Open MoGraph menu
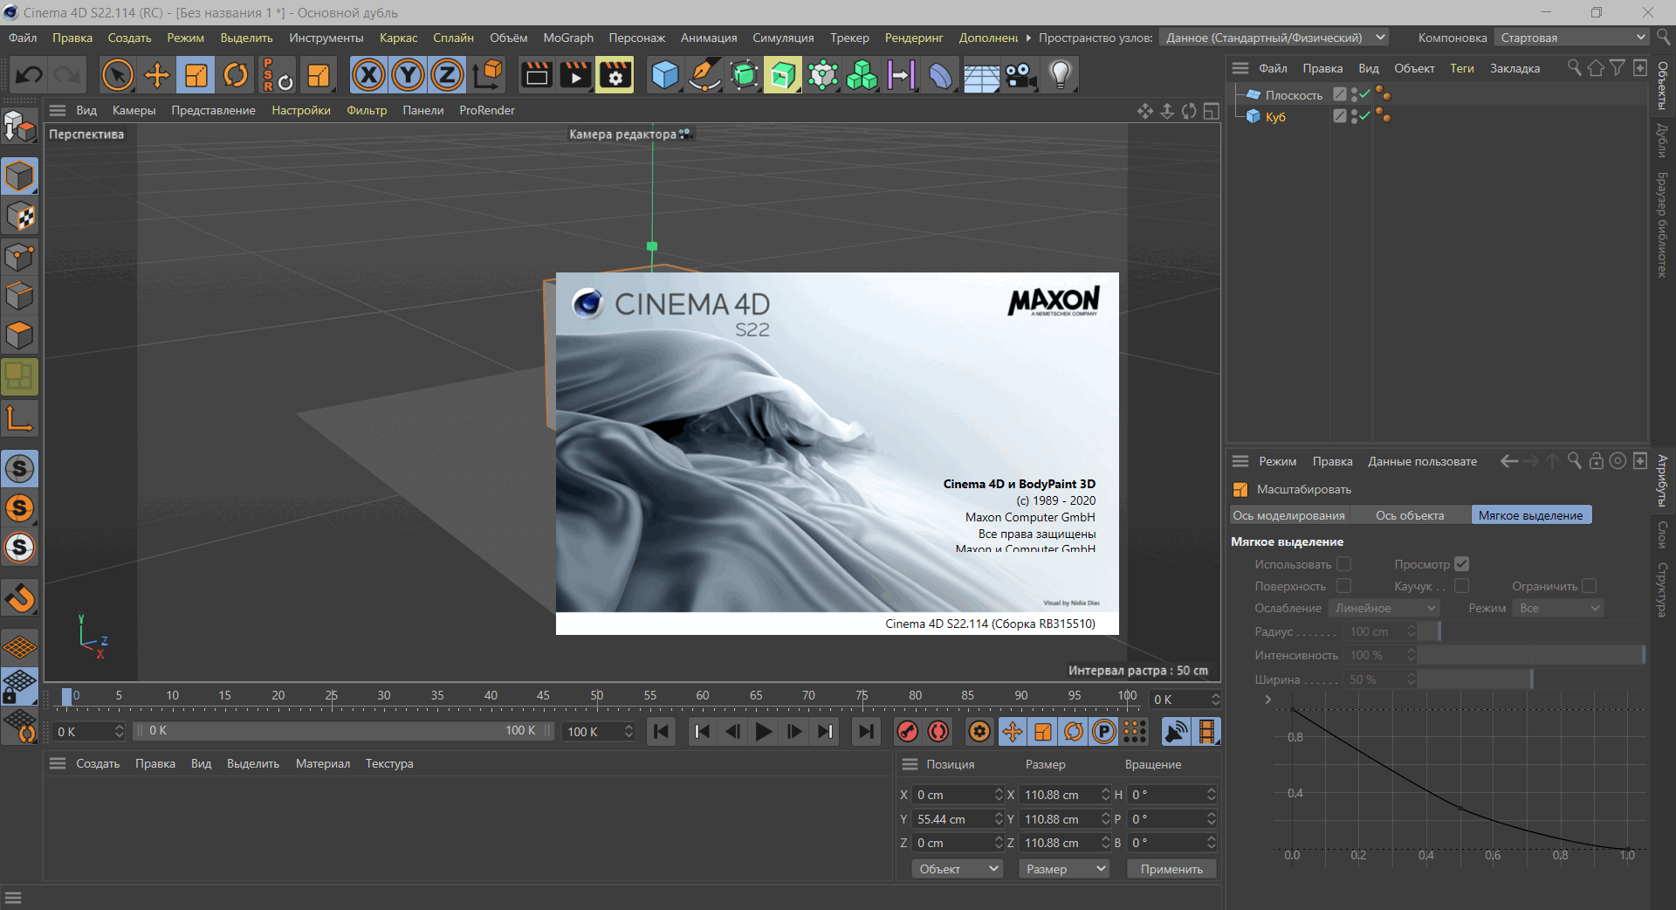 568,38
